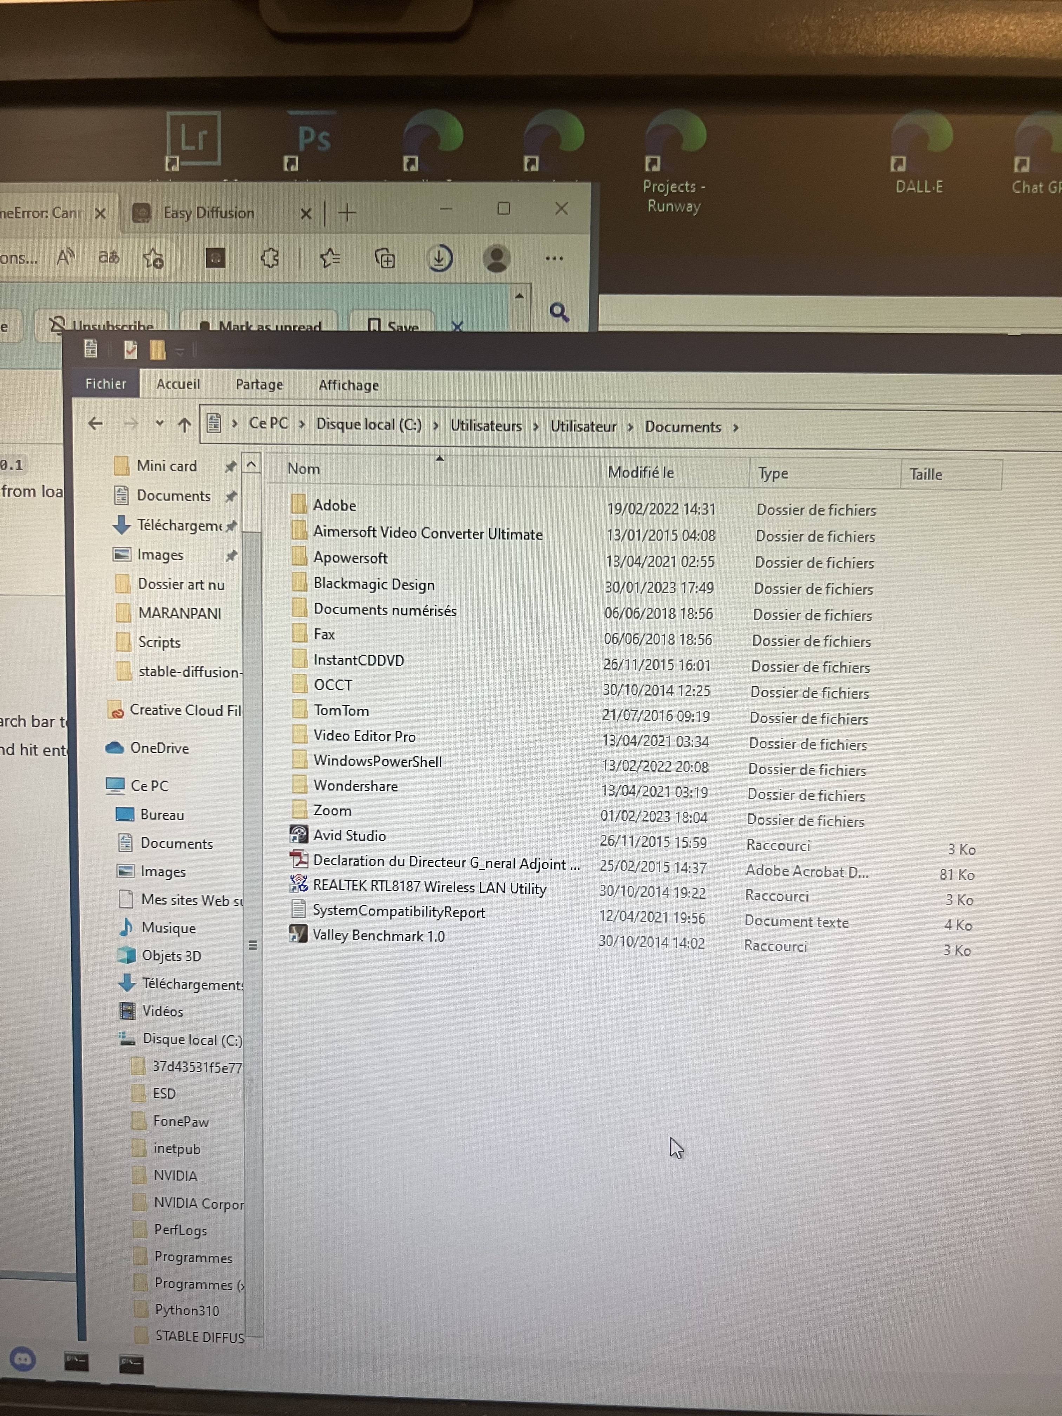Open Objets 3D in navigation pane
This screenshot has height=1416, width=1062.
(171, 956)
